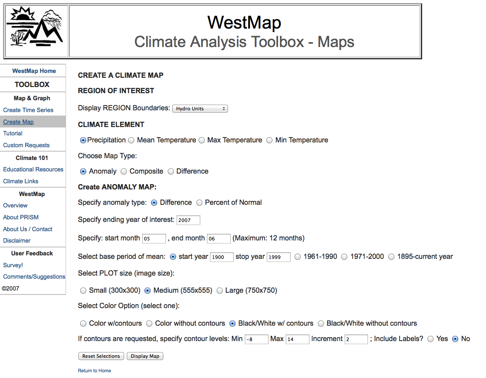Choose Black/White w/ contours option

(232, 323)
